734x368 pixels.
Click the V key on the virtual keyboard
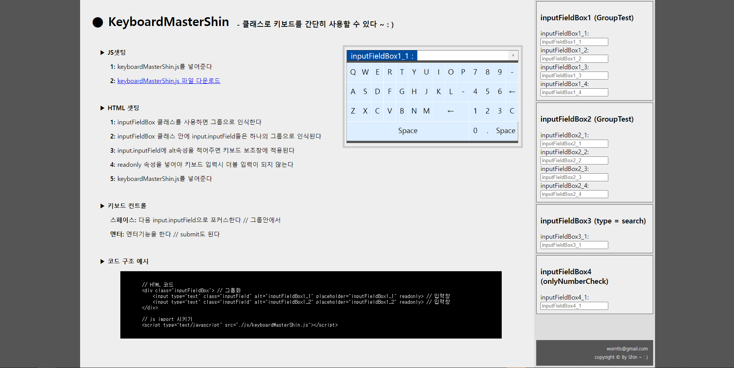pyautogui.click(x=390, y=111)
